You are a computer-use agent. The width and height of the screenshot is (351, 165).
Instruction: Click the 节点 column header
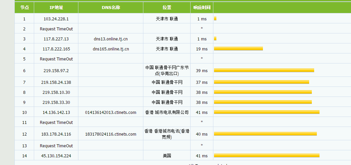(x=24, y=8)
